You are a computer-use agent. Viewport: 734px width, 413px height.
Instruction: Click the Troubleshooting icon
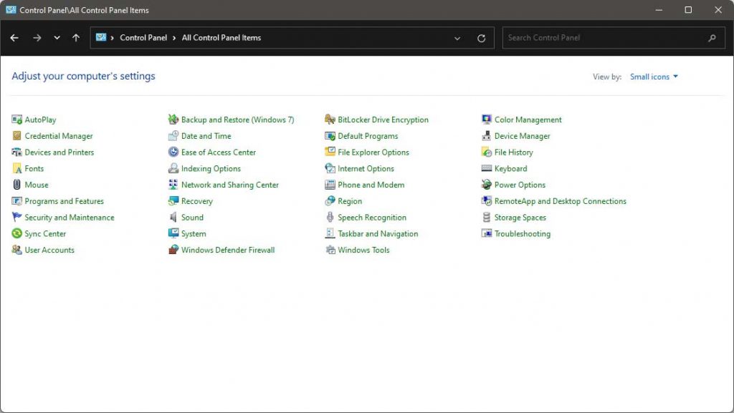point(487,233)
